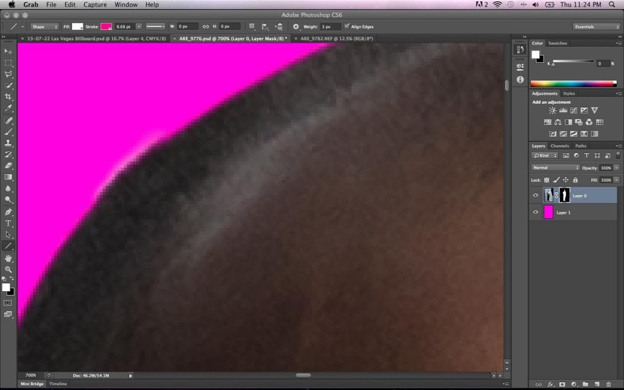Open the Essentials workspace dropdown
Image resolution: width=624 pixels, height=390 pixels.
point(596,27)
